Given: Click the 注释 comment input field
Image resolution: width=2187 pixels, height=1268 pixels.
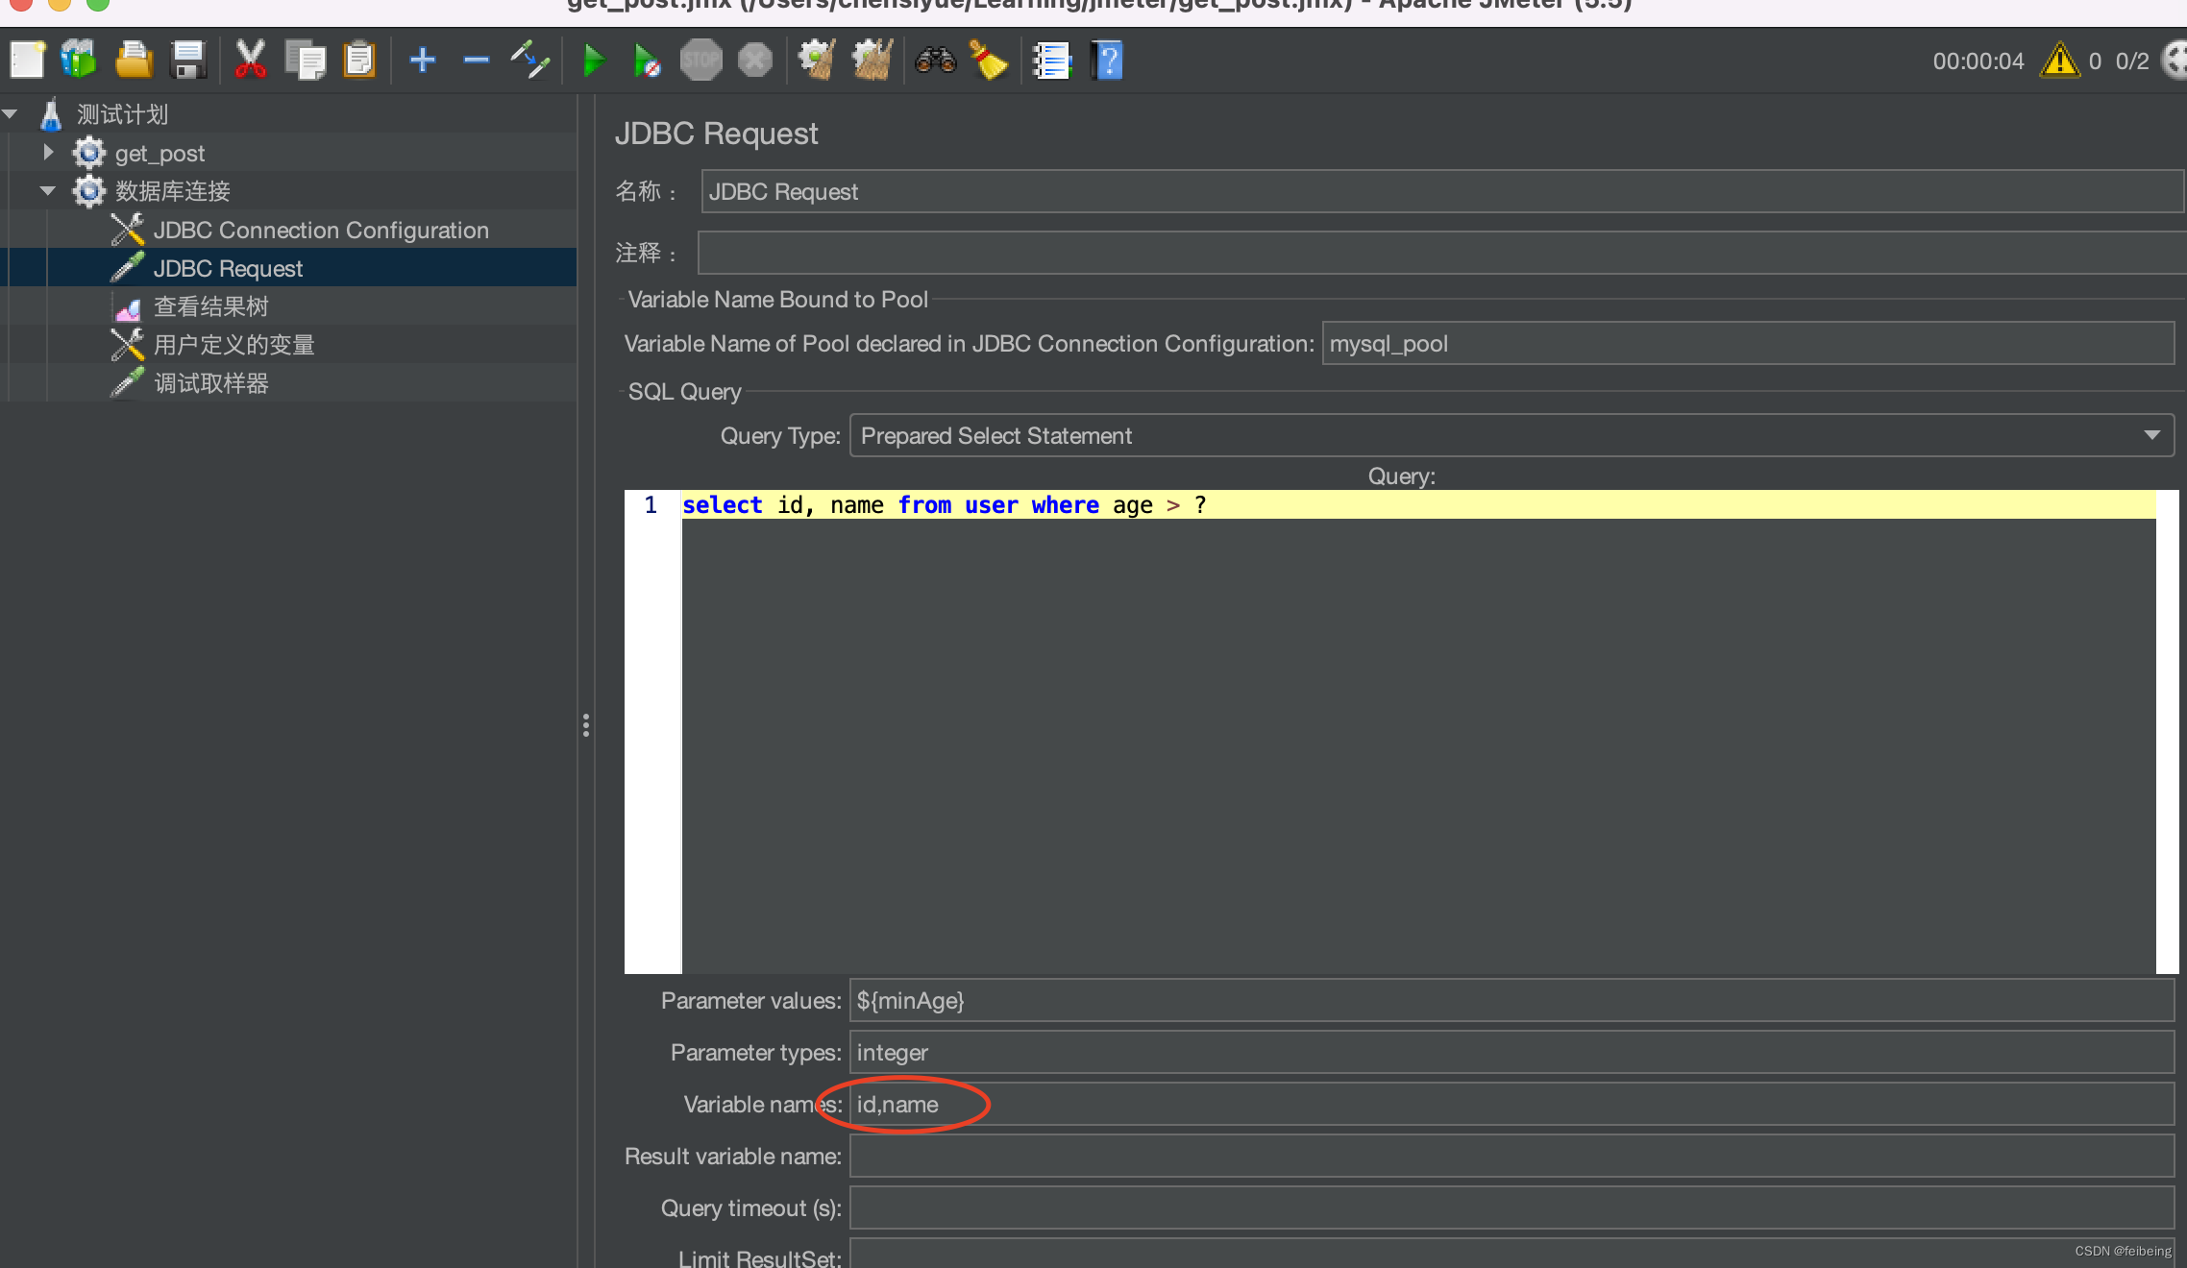Looking at the screenshot, I should tap(1440, 253).
